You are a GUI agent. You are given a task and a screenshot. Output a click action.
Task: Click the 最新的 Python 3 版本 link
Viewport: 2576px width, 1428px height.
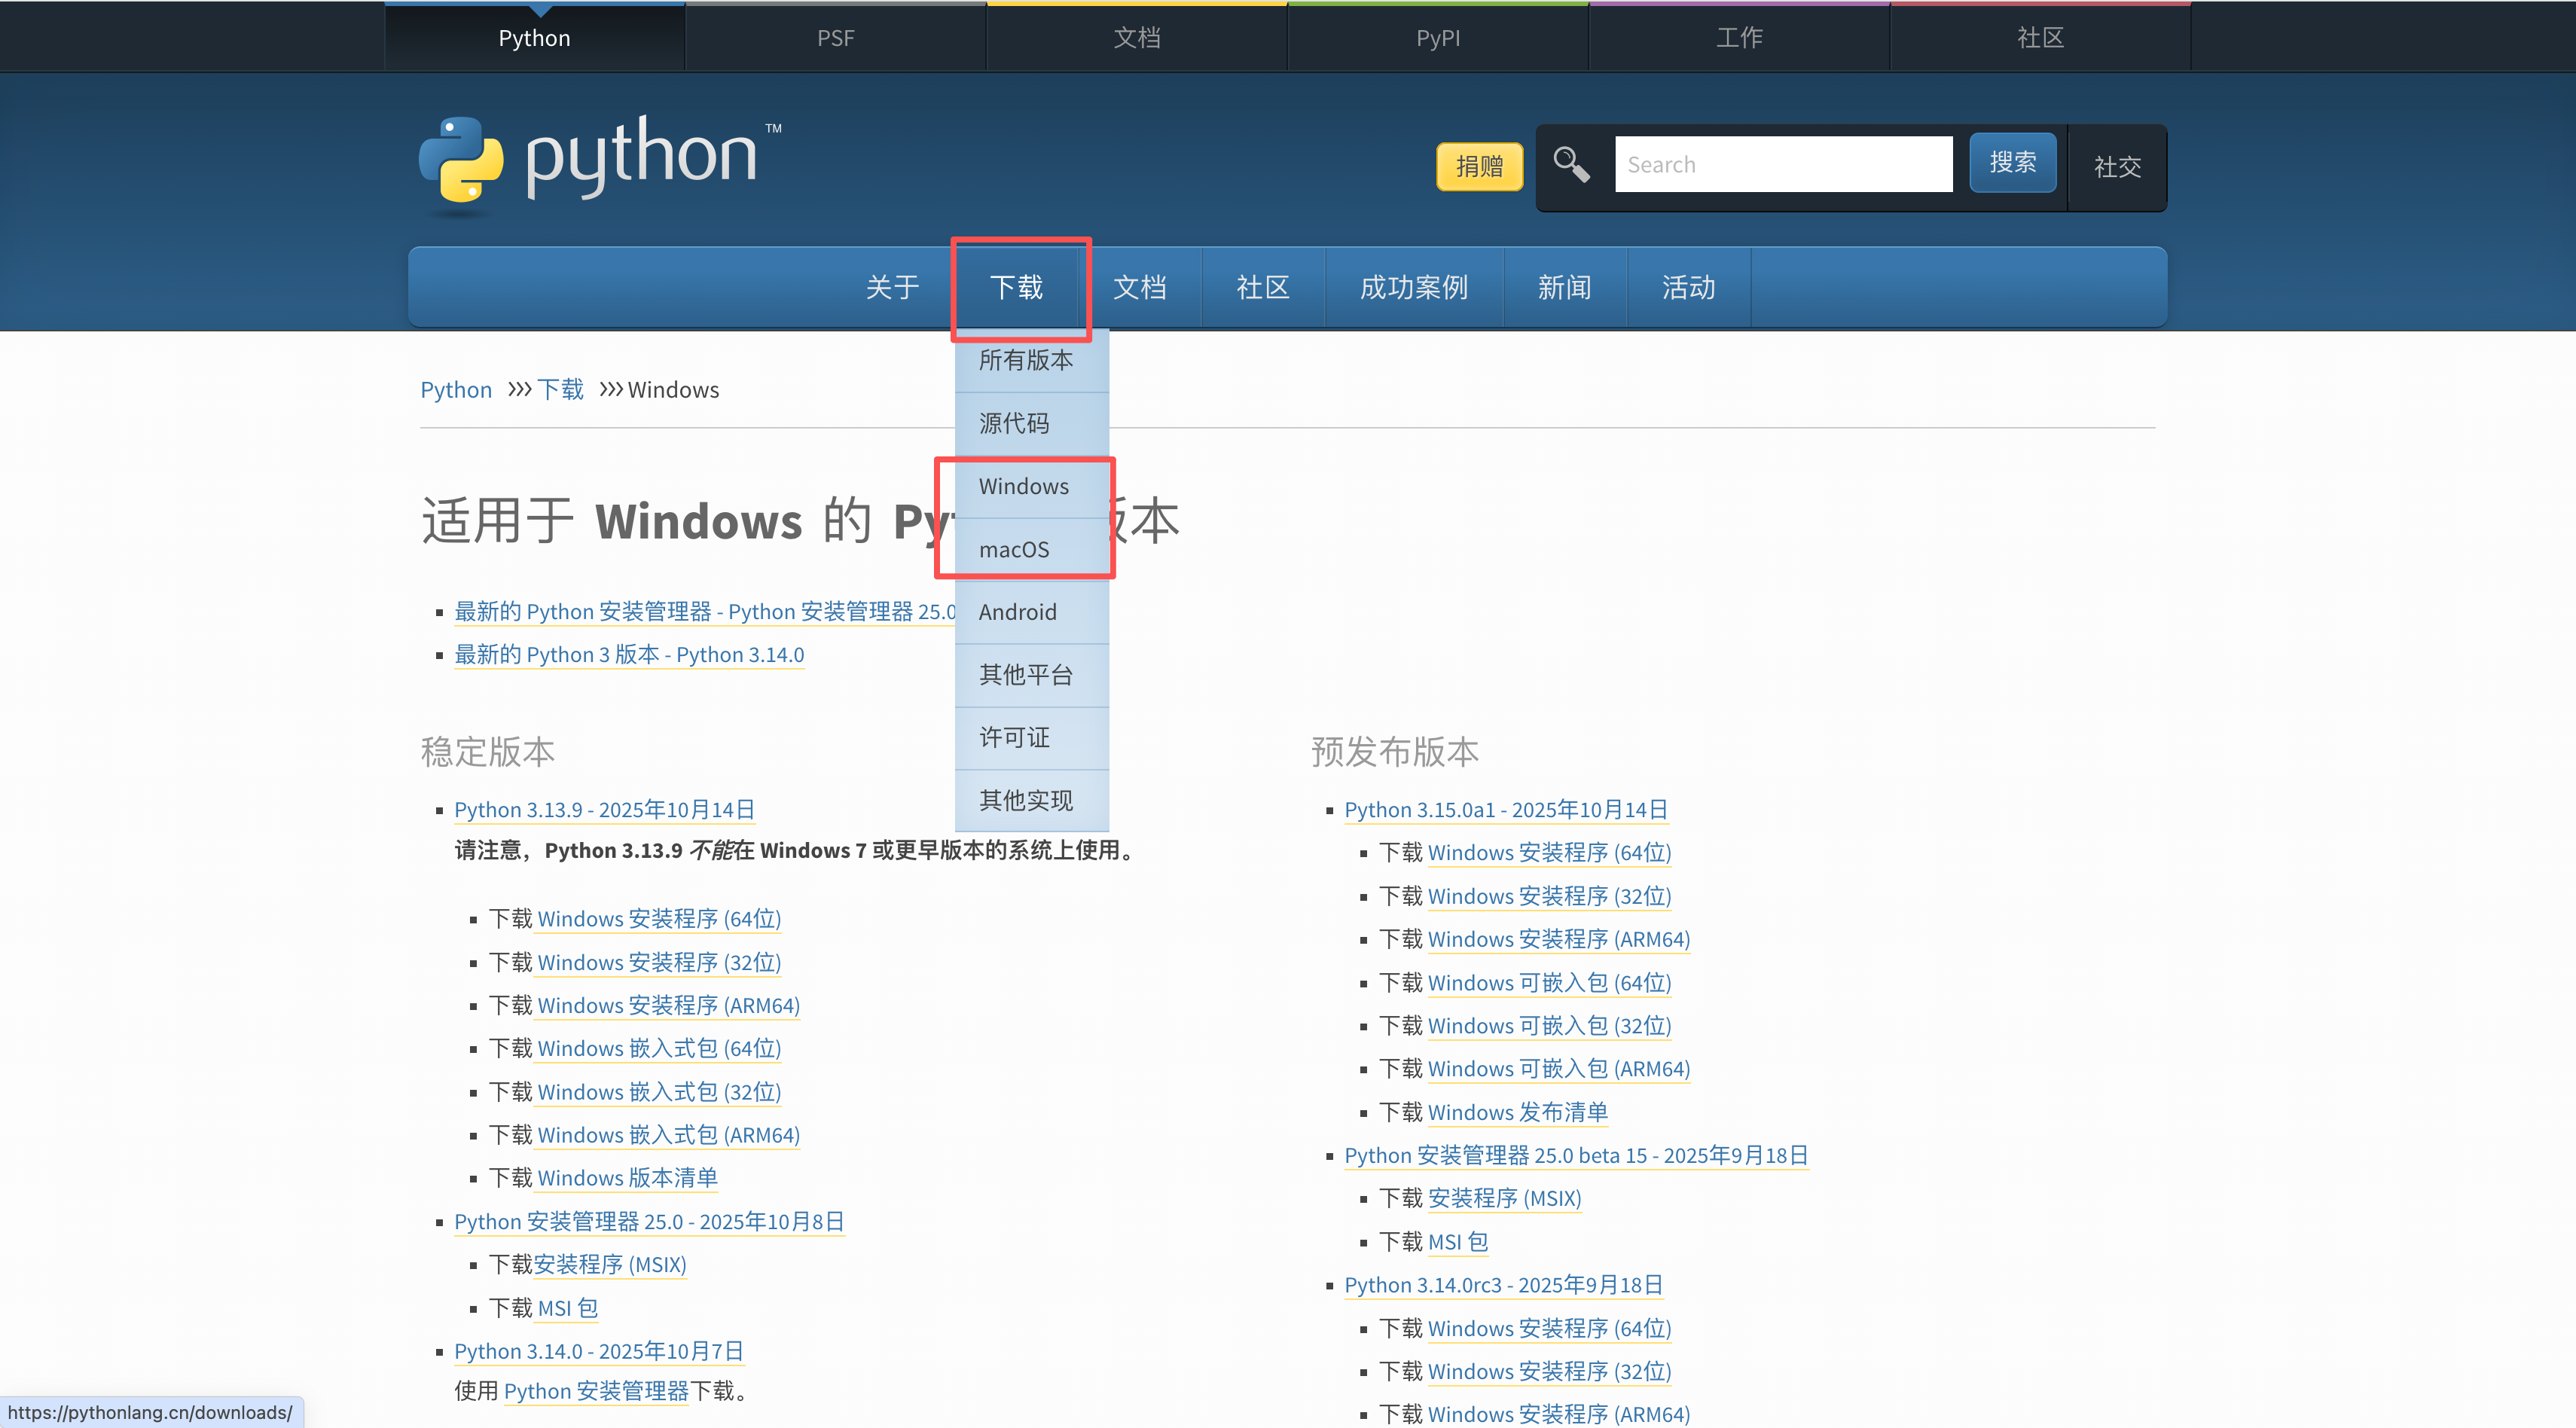(629, 655)
